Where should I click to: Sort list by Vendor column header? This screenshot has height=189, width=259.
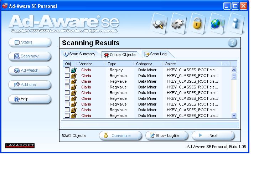[x=91, y=64]
